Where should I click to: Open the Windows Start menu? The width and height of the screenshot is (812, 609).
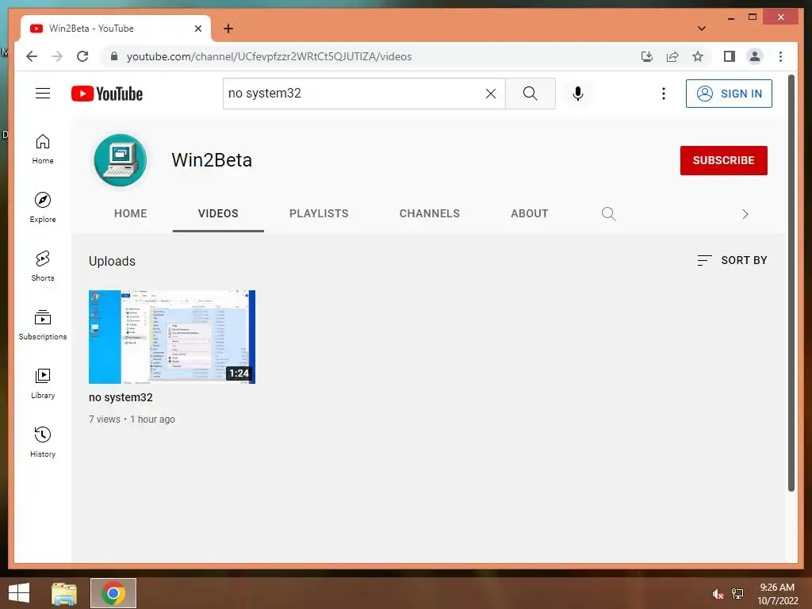19,593
